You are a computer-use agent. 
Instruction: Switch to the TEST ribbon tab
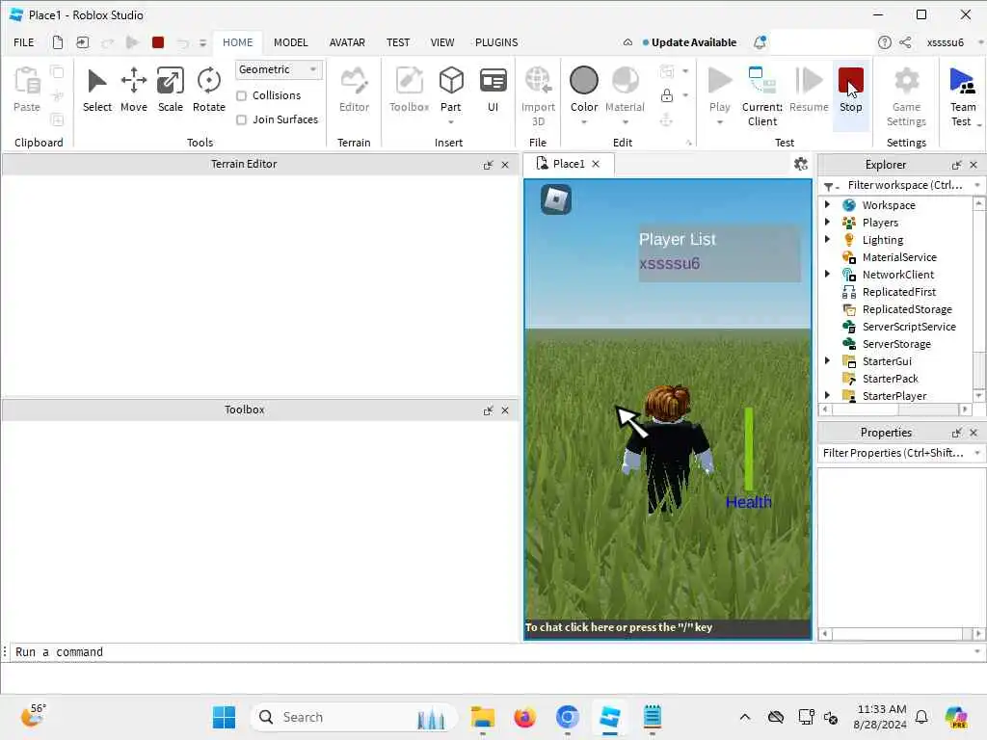pyautogui.click(x=398, y=42)
